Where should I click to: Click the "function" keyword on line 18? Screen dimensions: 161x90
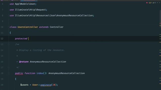tap(30, 73)
